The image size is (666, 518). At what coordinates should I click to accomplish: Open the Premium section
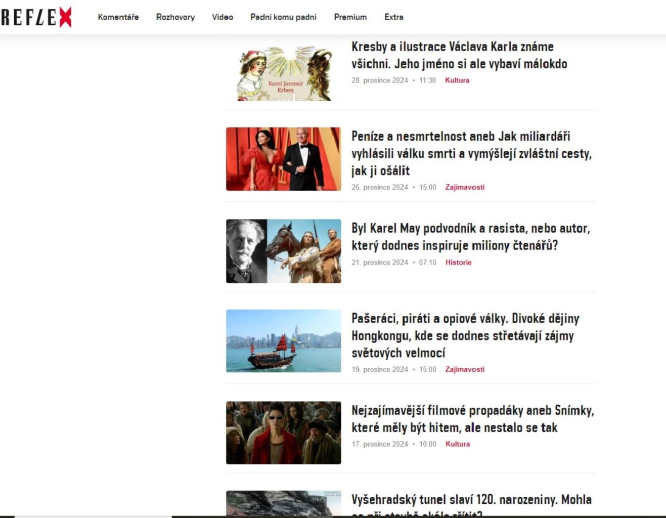(350, 17)
